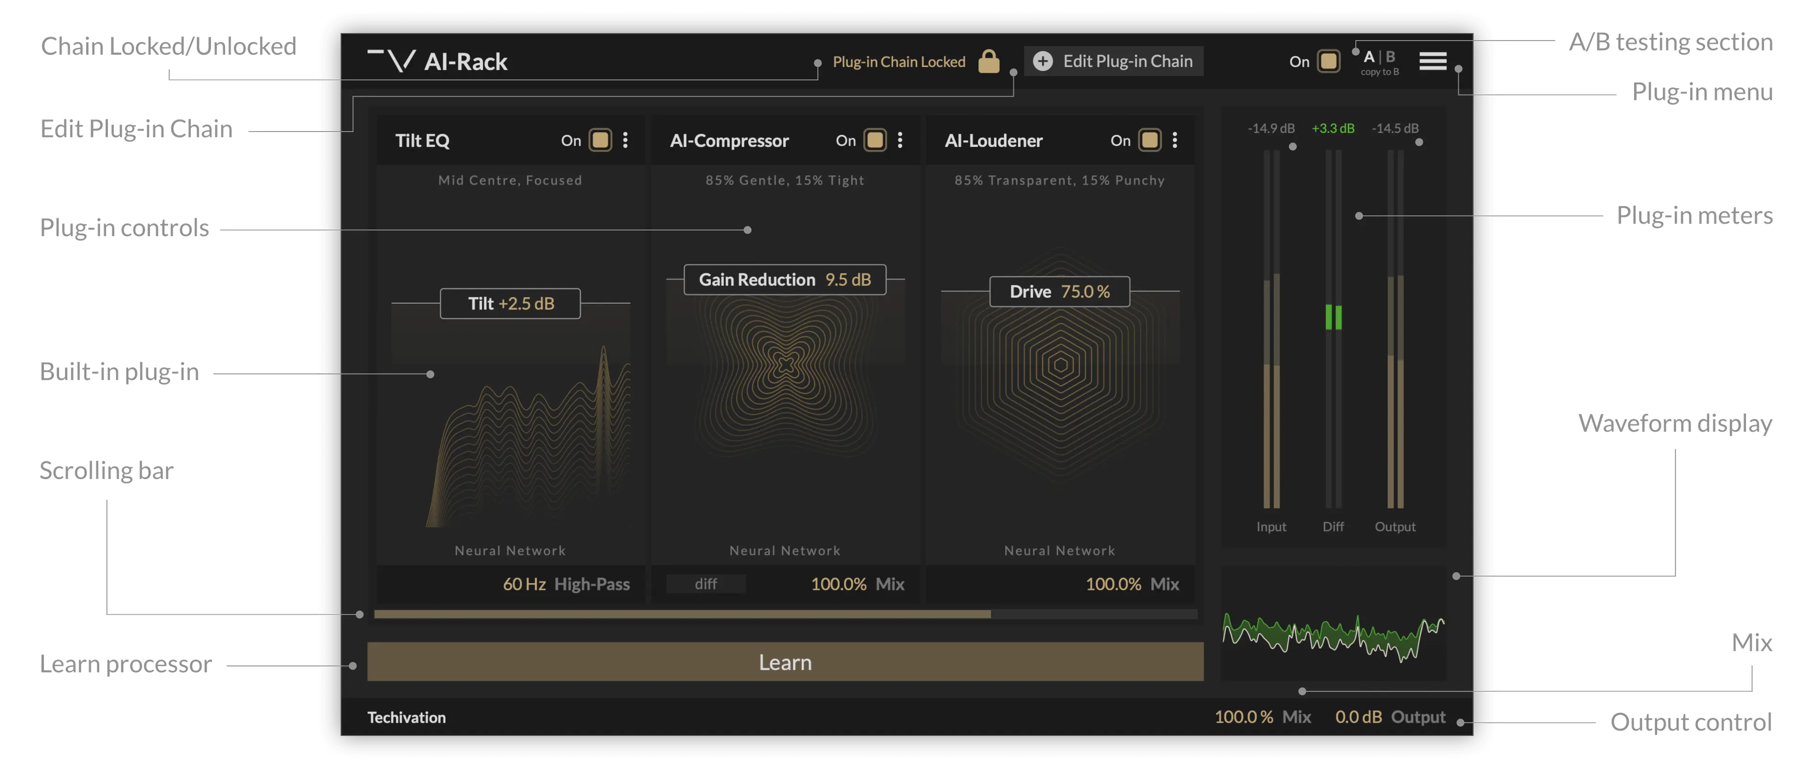Click Tilt EQ spectrum visualization
Image resolution: width=1812 pixels, height=769 pixels.
[x=528, y=436]
